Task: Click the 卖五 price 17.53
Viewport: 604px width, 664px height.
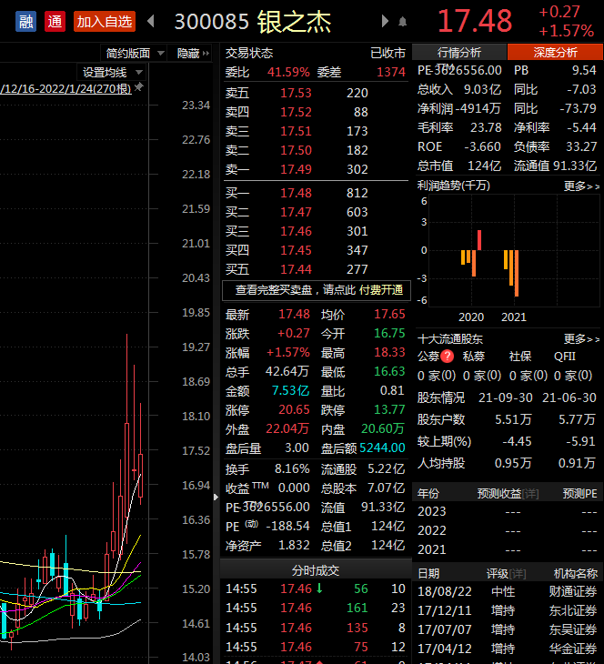Action: tap(296, 93)
